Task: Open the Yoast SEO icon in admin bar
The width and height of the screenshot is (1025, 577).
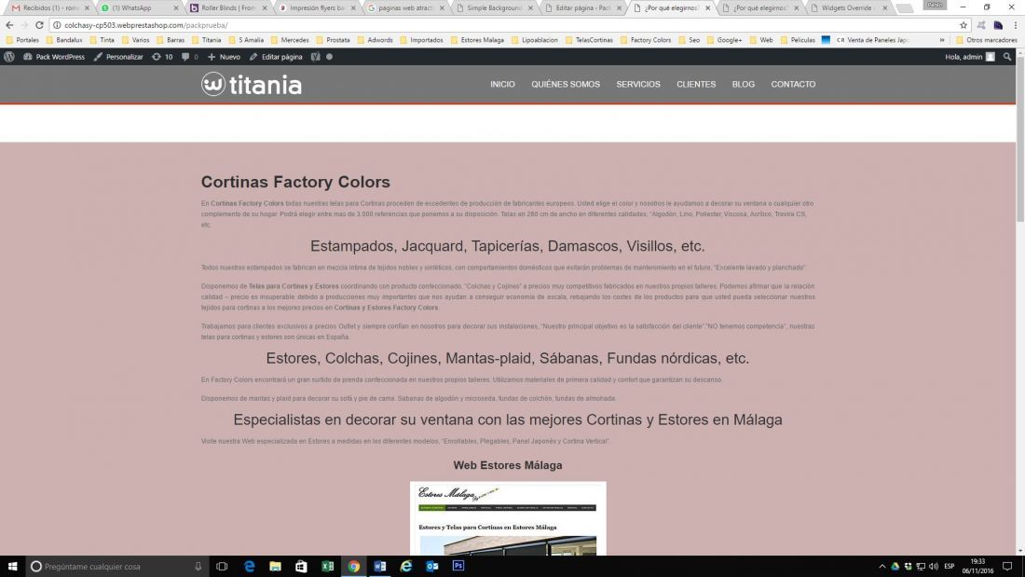Action: tap(316, 57)
